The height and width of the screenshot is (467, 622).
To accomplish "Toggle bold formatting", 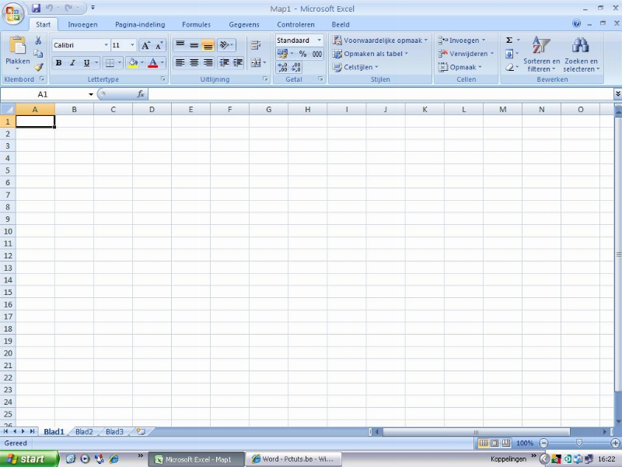I will [x=58, y=63].
